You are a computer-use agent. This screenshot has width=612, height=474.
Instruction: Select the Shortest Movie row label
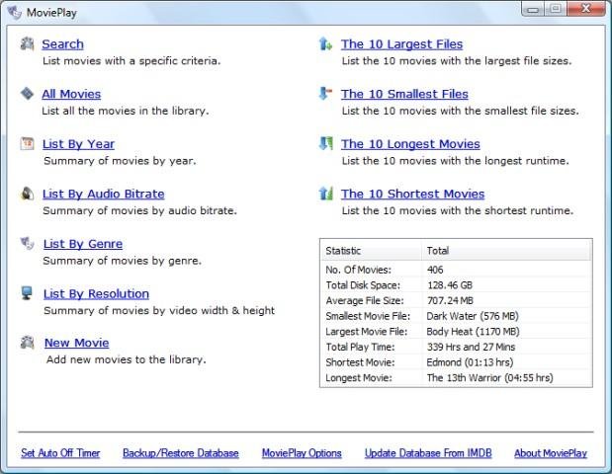[x=360, y=362]
